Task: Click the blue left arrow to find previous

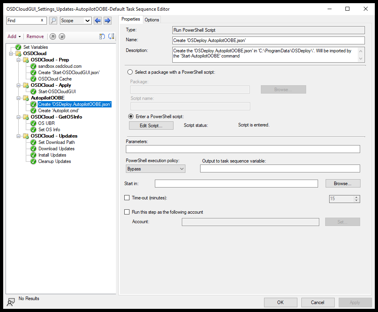Action: [x=98, y=20]
